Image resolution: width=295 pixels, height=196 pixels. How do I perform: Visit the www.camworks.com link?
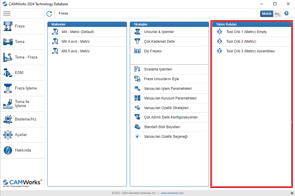tap(172, 193)
